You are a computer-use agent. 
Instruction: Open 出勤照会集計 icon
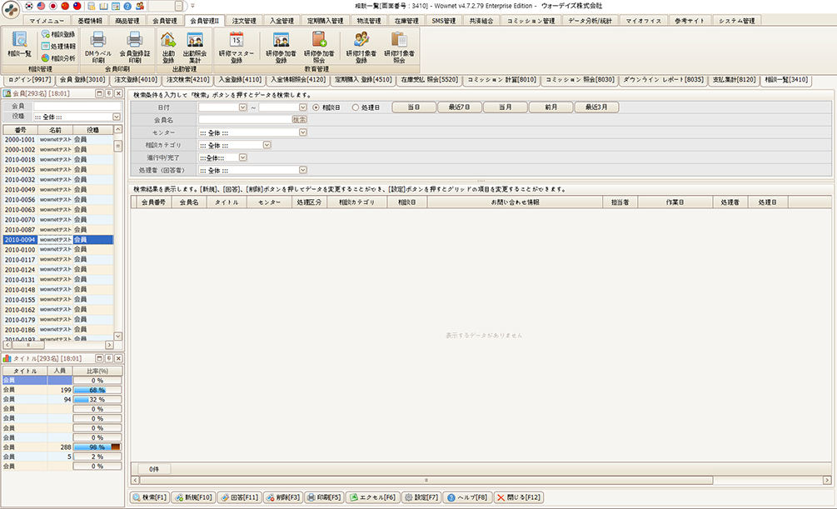click(195, 47)
